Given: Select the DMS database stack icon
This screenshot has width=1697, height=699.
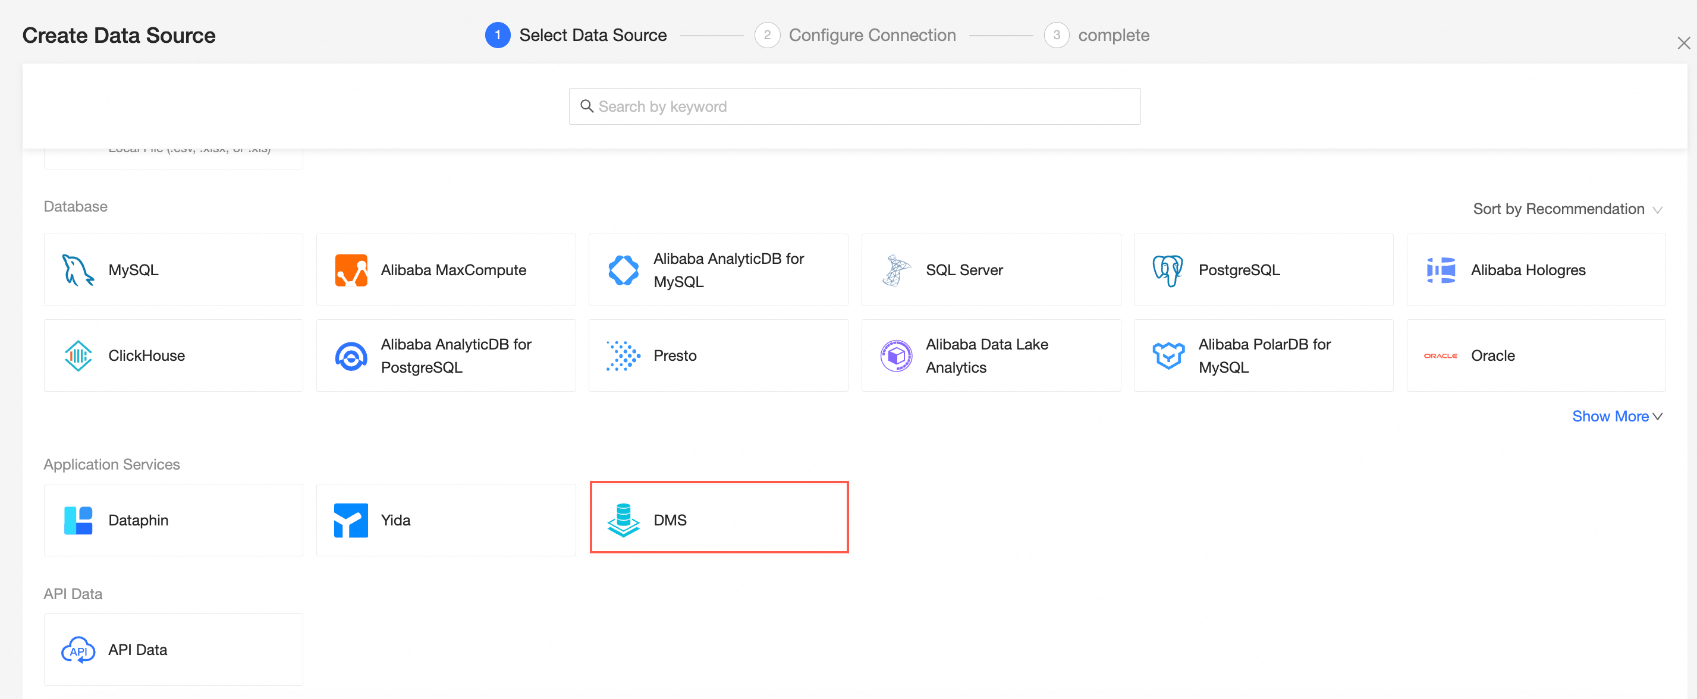Looking at the screenshot, I should (x=623, y=520).
